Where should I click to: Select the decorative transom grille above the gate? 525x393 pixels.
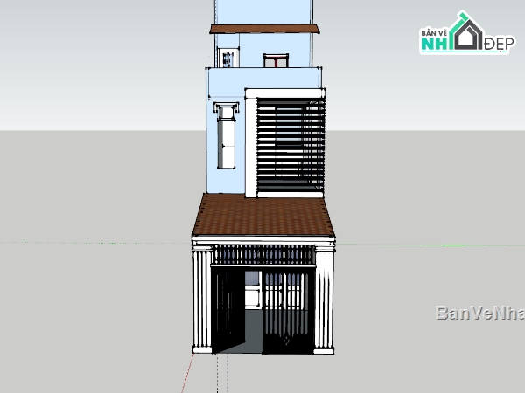[x=263, y=255]
